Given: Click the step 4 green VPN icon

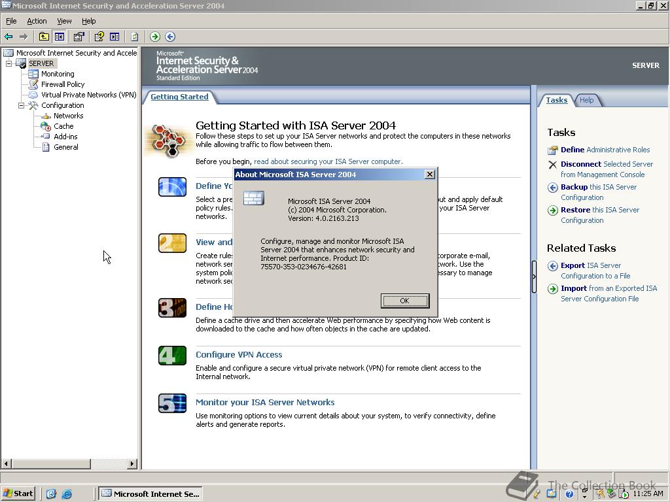Looking at the screenshot, I should click(x=172, y=356).
